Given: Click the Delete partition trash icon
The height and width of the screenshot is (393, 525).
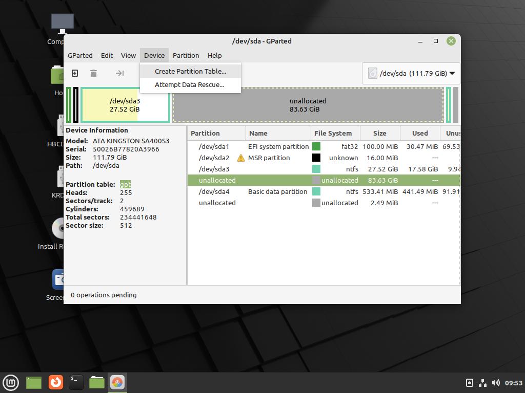Looking at the screenshot, I should point(93,73).
